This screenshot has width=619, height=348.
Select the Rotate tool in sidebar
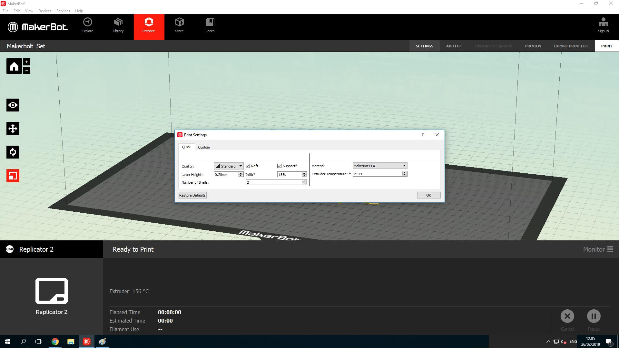pyautogui.click(x=13, y=152)
